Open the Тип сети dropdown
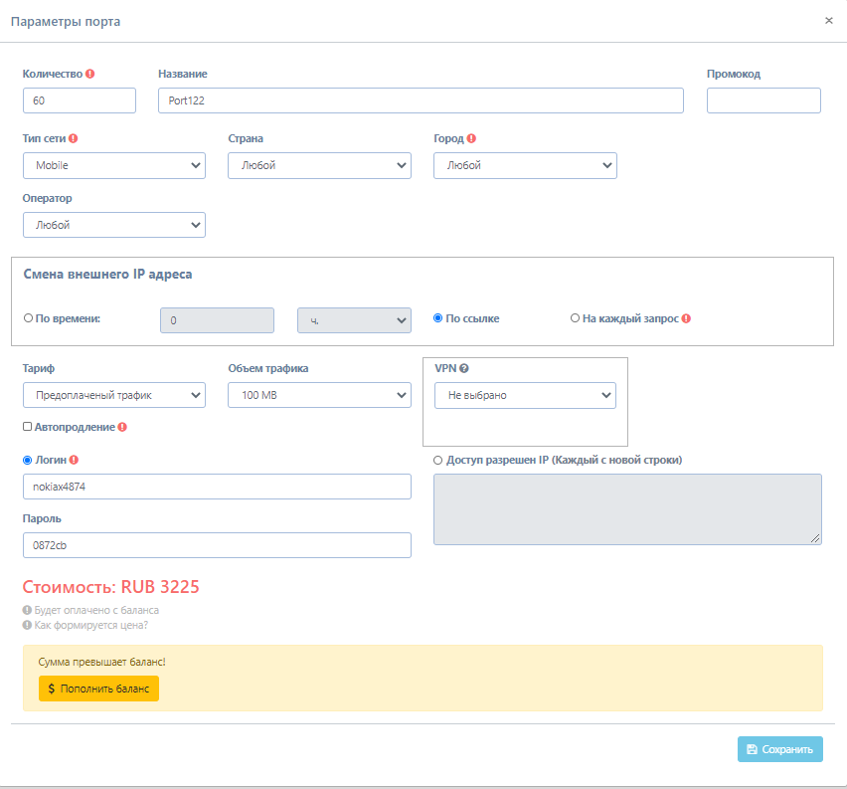 [x=113, y=165]
